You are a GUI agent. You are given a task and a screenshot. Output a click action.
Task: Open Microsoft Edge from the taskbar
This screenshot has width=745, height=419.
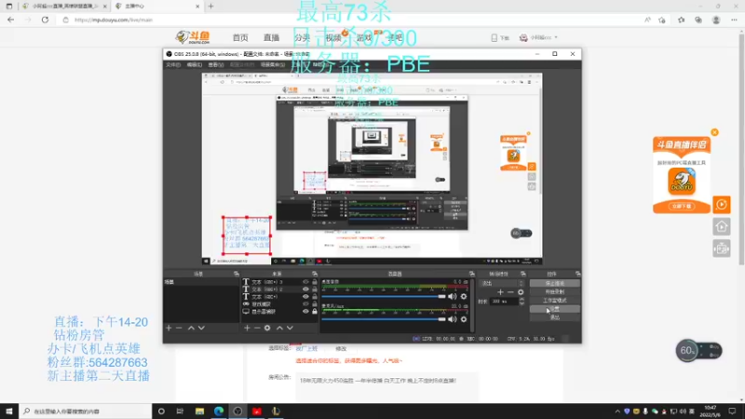click(219, 412)
